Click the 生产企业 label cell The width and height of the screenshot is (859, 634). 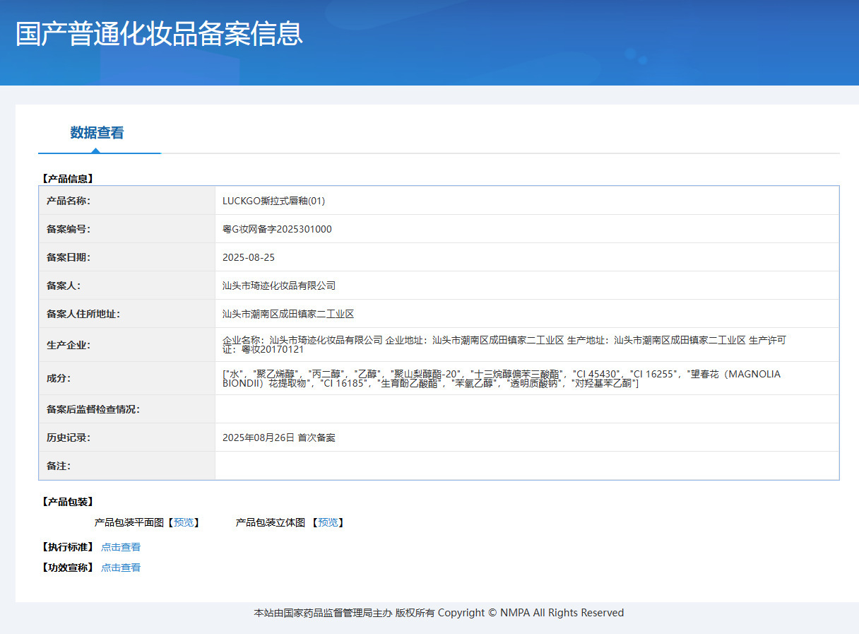(127, 345)
